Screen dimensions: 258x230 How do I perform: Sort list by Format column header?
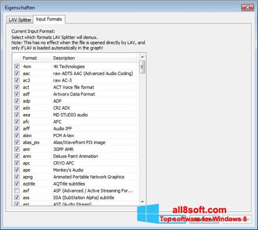tap(36, 58)
